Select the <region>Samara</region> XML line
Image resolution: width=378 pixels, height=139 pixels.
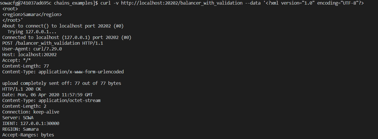point(32,15)
